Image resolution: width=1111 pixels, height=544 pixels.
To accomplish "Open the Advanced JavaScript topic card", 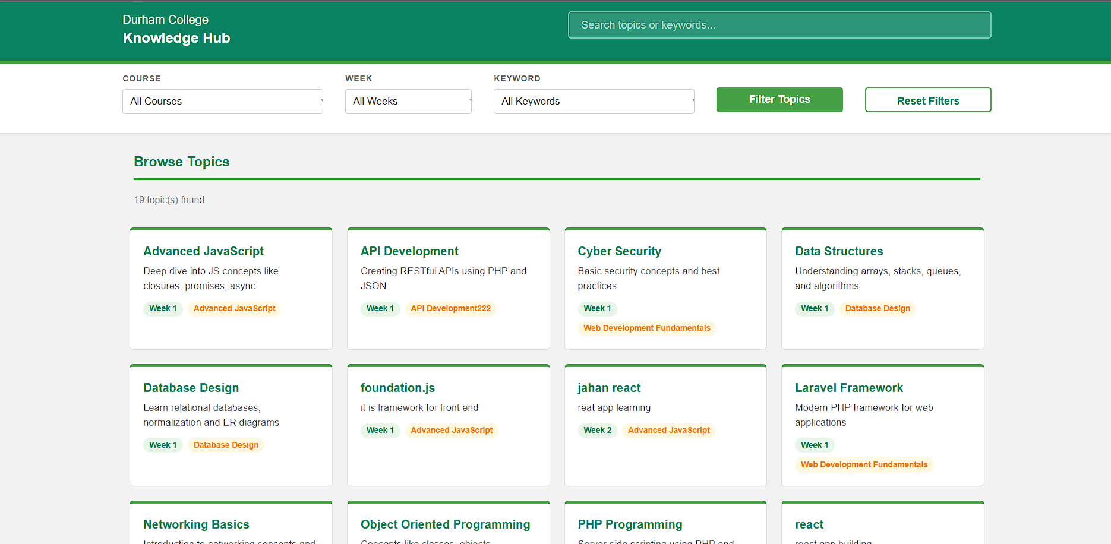I will click(203, 251).
